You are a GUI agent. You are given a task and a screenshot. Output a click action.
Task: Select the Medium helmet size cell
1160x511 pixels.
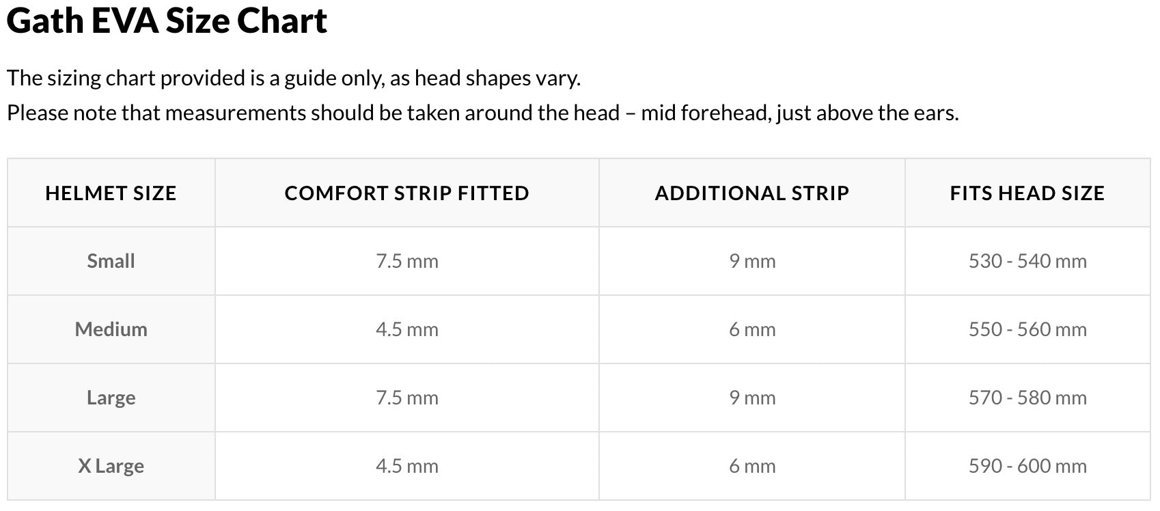pos(111,329)
